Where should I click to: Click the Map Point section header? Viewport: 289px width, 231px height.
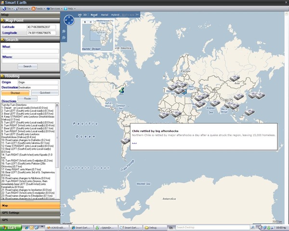tap(30, 20)
